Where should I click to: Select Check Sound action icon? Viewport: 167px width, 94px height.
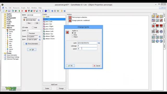pos(161,32)
